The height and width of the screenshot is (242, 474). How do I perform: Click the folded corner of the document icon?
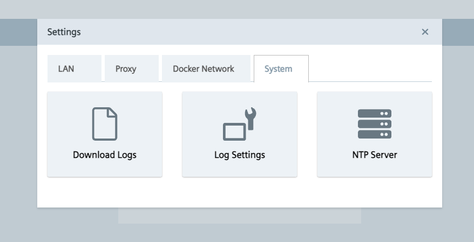[112, 112]
